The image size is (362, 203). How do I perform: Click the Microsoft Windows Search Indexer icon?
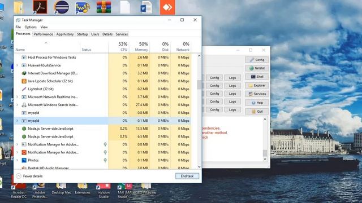(x=24, y=105)
